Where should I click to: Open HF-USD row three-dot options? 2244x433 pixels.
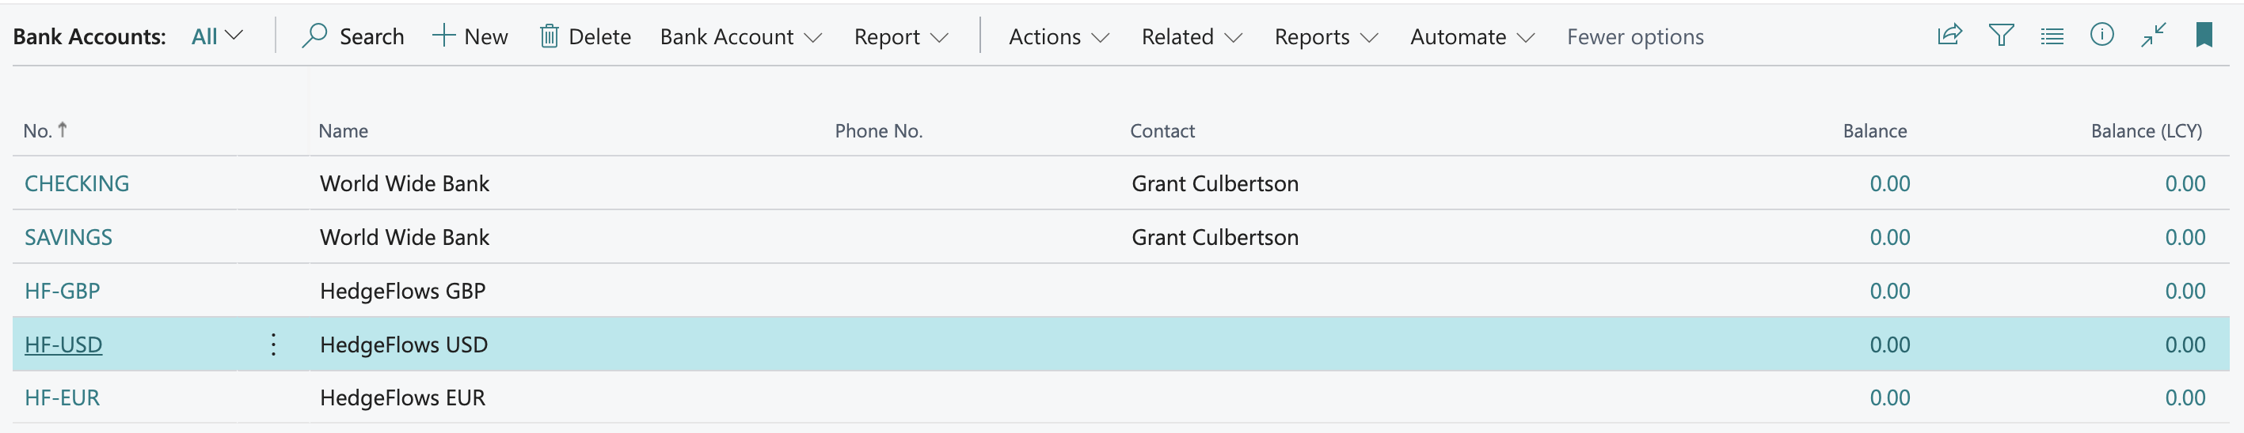pos(273,345)
